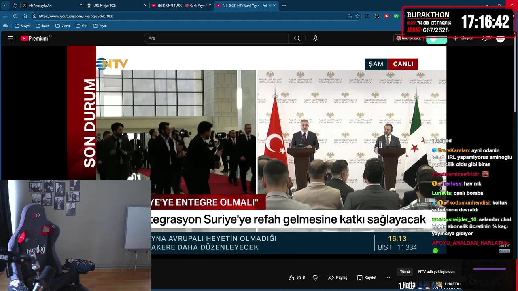
Task: Dislike the NTV live video
Action: [x=316, y=278]
